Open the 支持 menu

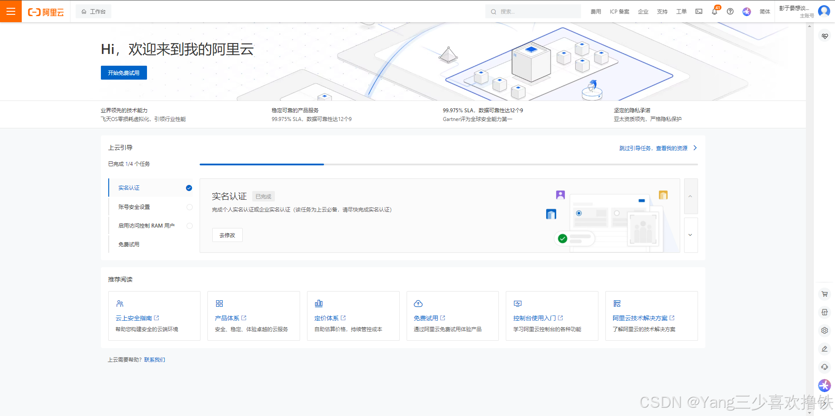click(x=662, y=12)
